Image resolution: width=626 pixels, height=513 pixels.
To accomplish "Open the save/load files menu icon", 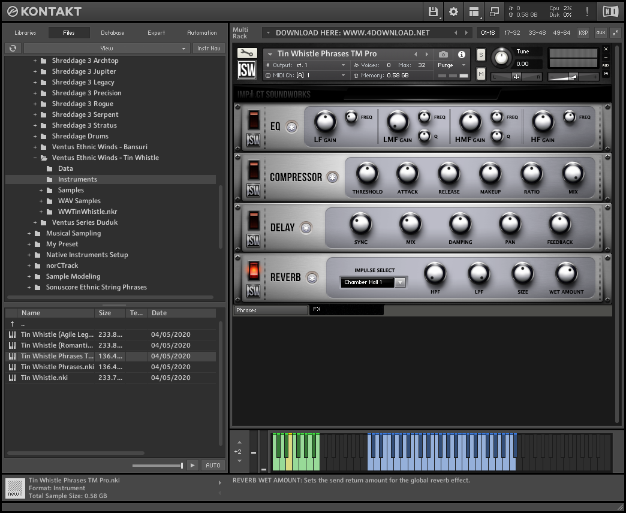I will click(x=433, y=11).
